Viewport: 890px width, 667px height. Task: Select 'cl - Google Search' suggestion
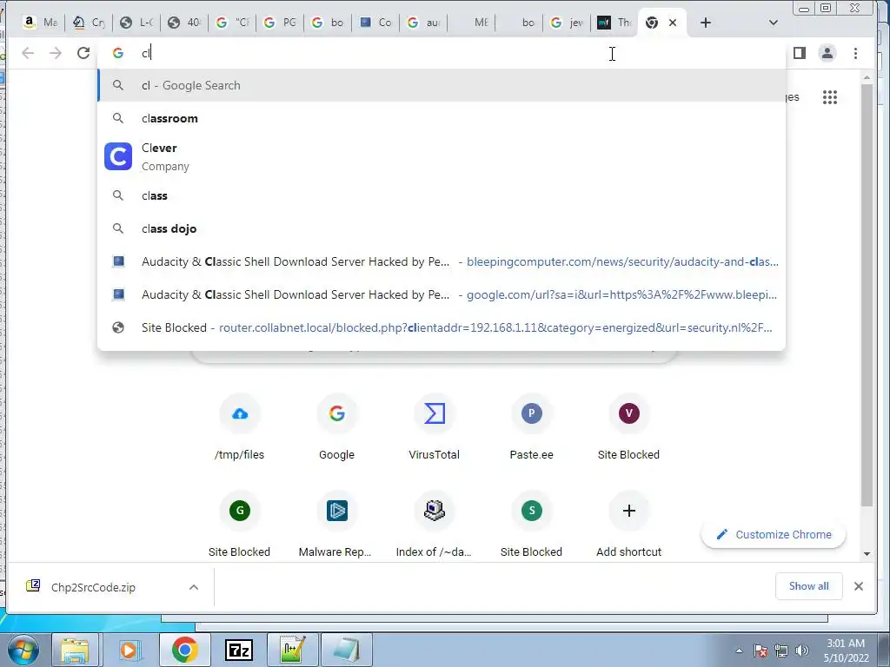tap(442, 86)
